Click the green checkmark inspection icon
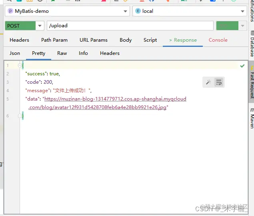Screen dimensions: 254x216 [242, 66]
